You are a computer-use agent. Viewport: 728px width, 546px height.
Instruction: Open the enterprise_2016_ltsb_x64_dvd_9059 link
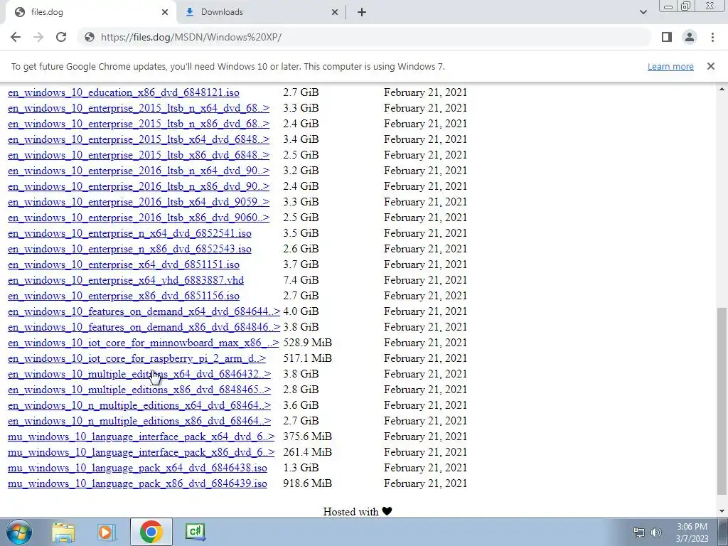click(139, 202)
